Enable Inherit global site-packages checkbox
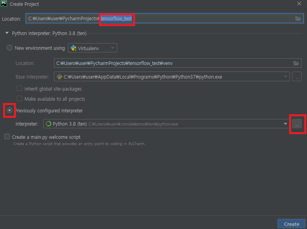This screenshot has width=307, height=229. pos(19,88)
